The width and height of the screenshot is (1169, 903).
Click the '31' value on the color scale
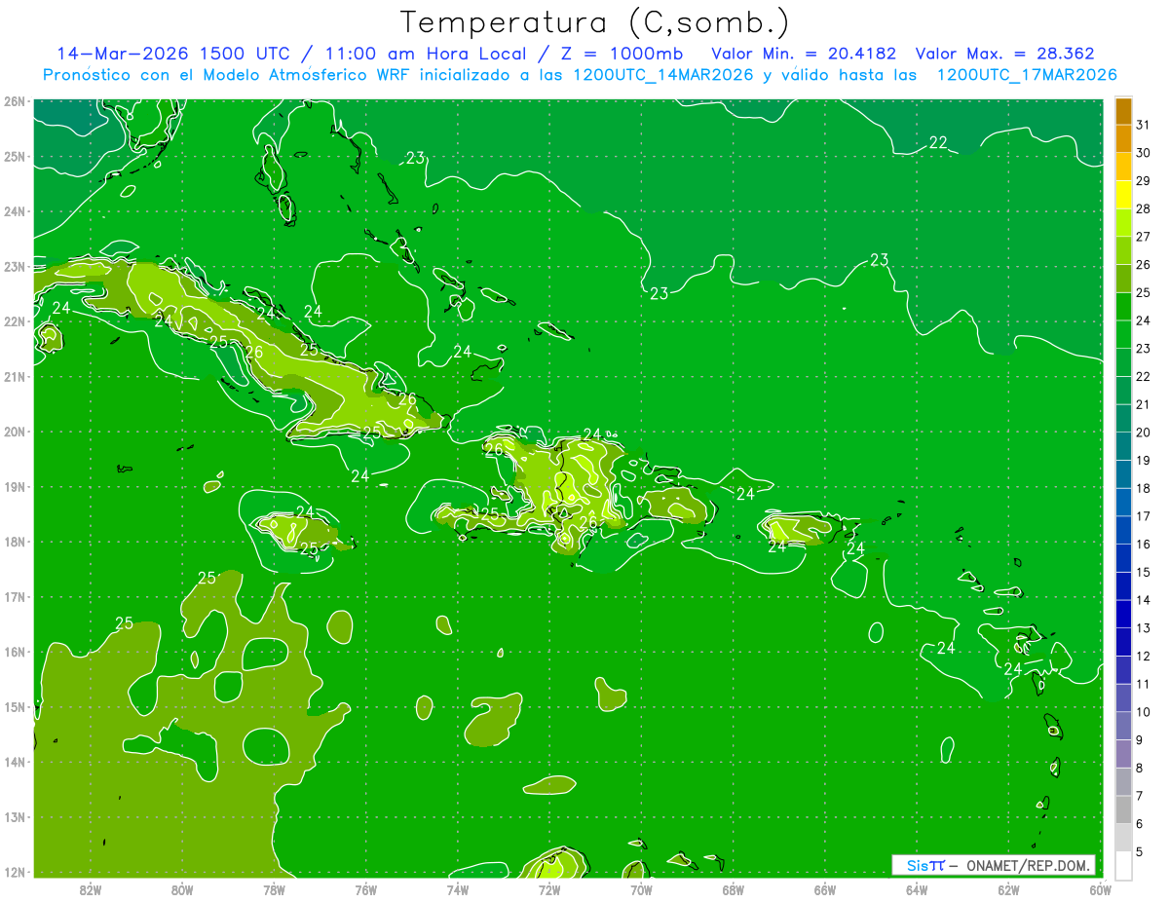coord(1144,125)
